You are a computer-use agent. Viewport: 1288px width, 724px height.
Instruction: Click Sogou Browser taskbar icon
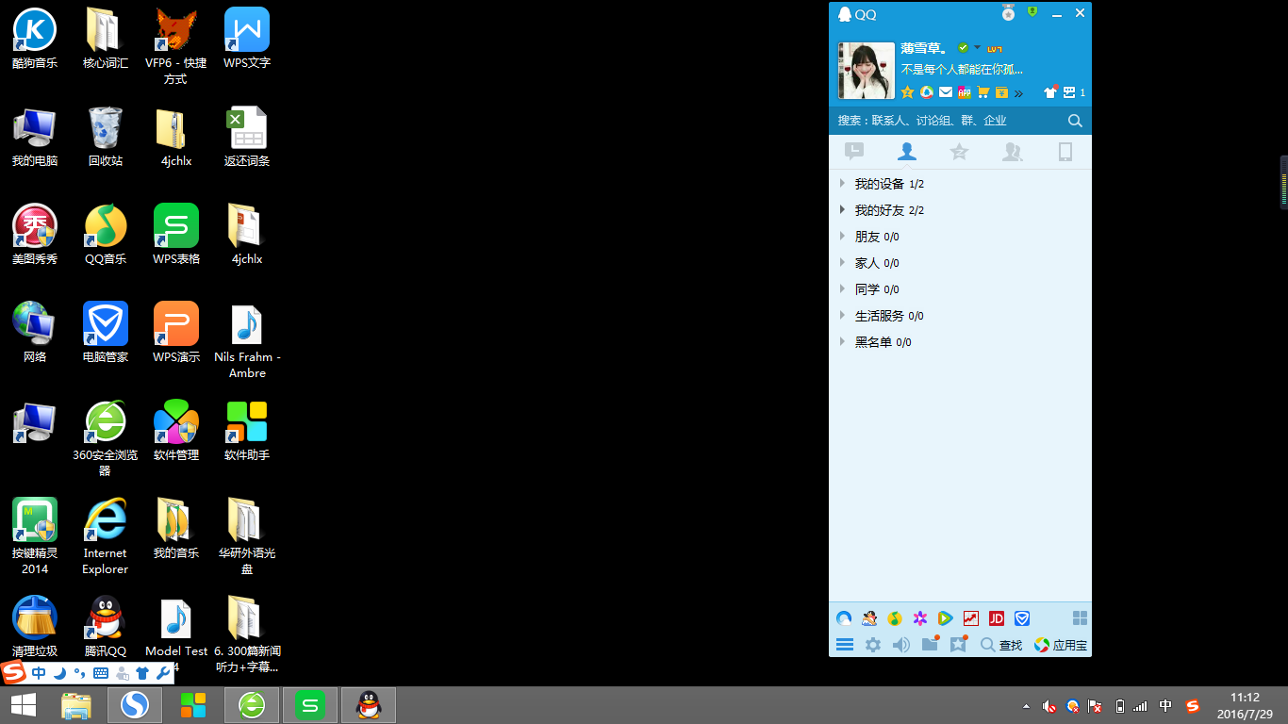coord(135,705)
